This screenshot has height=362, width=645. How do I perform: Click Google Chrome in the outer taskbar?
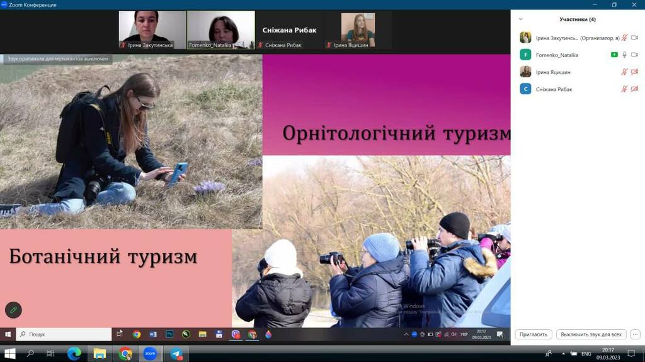(x=125, y=354)
